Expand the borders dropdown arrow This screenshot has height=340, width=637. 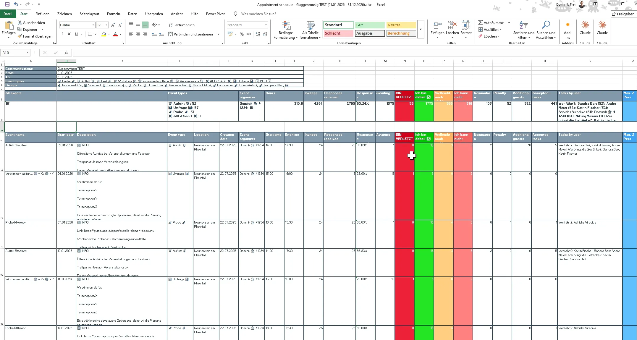(x=95, y=34)
